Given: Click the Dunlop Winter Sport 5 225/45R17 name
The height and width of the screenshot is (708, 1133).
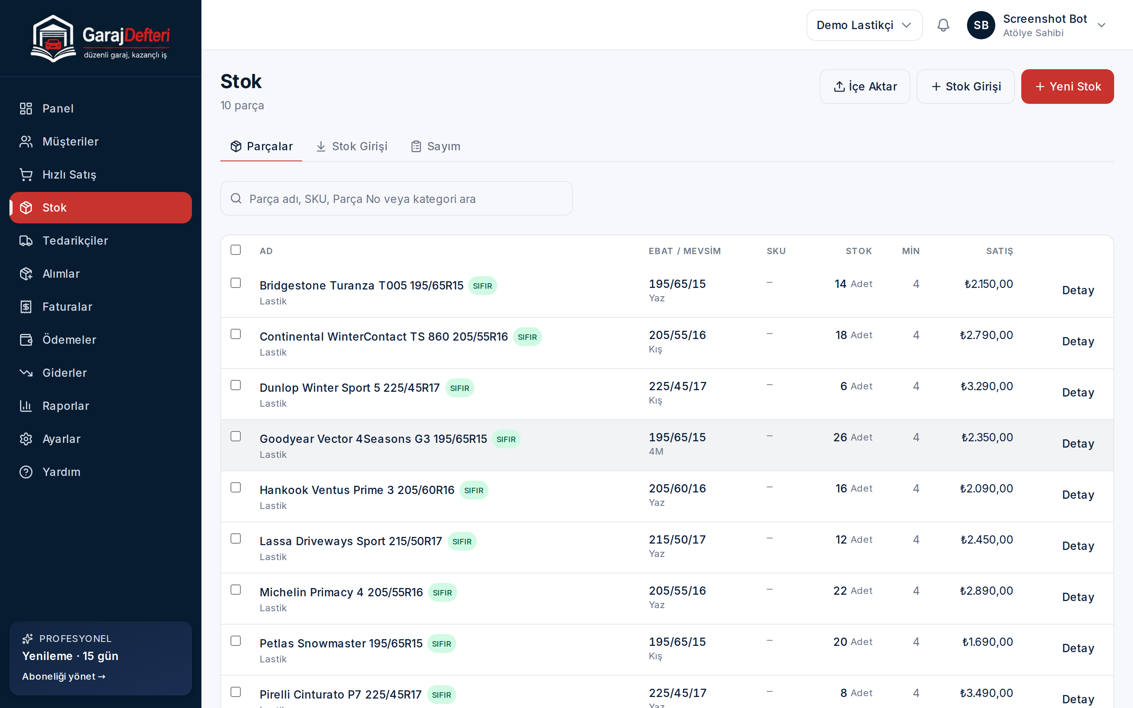Looking at the screenshot, I should (350, 388).
